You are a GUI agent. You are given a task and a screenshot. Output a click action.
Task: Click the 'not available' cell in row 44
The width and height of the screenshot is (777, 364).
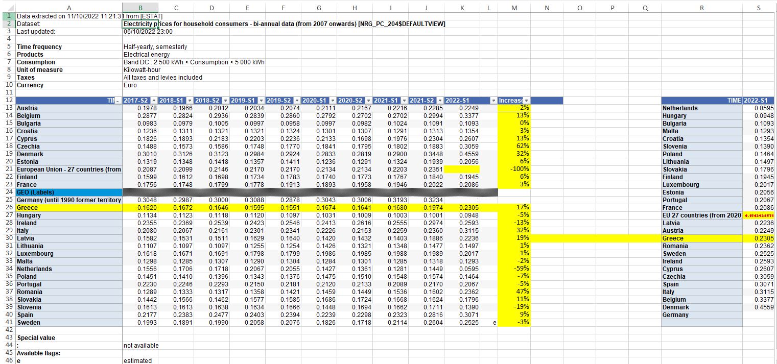point(141,346)
